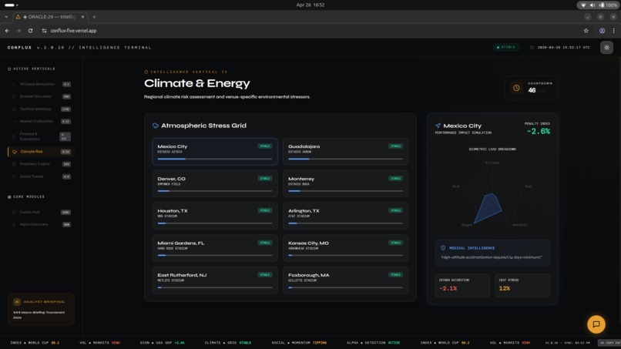Click the icon beside Intelligence Vertical IV label
621x349 pixels.
pyautogui.click(x=146, y=72)
